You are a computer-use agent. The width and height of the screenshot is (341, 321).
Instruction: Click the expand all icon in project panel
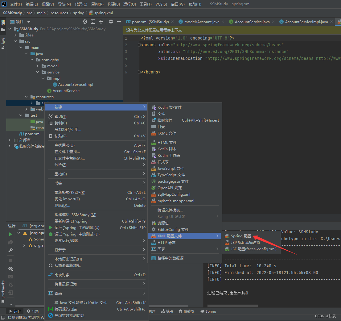(93, 22)
